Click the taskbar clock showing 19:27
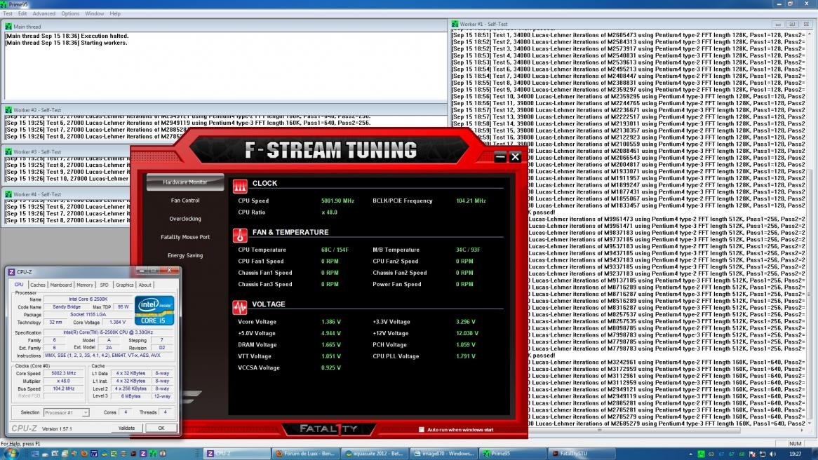Viewport: 818px width, 460px height. click(795, 454)
